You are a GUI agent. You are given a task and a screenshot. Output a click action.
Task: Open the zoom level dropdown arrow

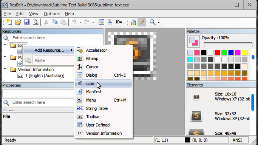(159, 22)
